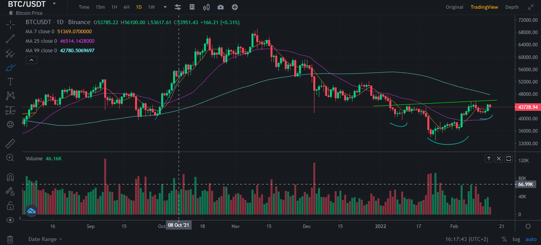Select the XABCD pattern tool

10,96
